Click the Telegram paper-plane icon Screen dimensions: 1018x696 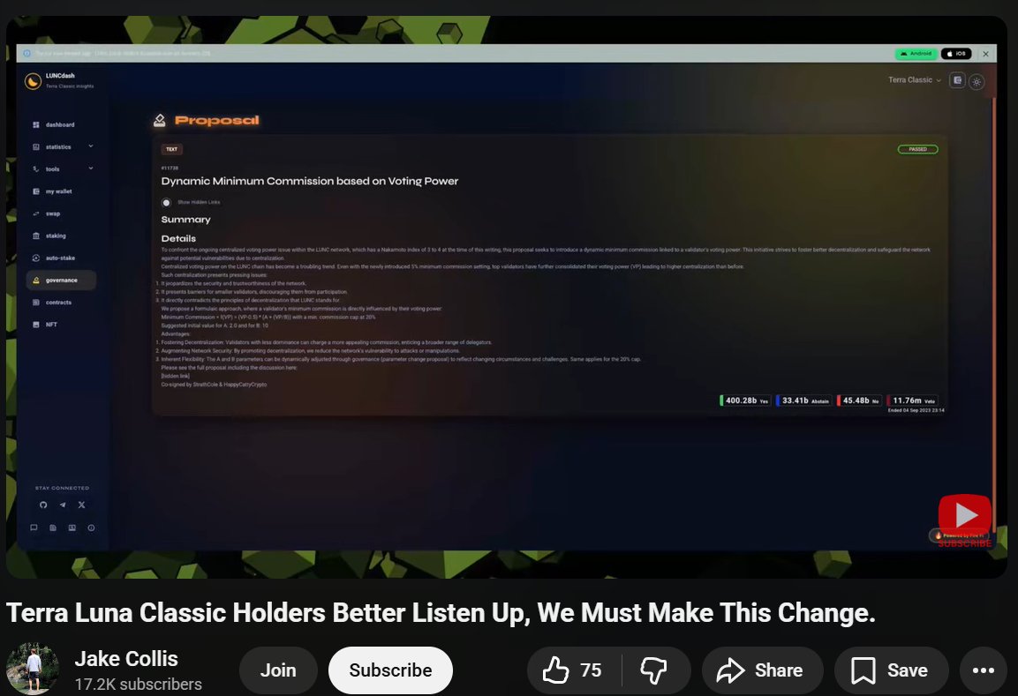(63, 505)
